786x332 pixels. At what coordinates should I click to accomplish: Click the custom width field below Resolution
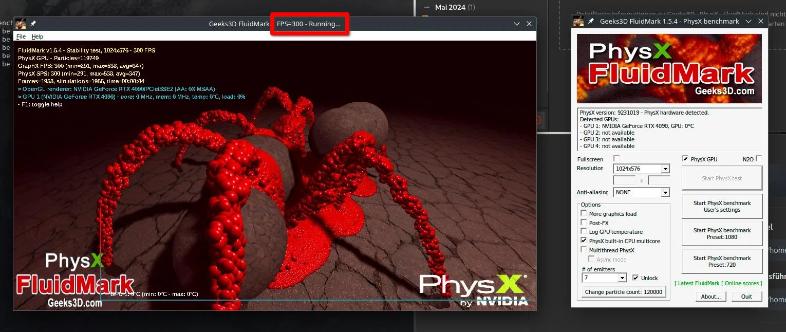point(624,180)
